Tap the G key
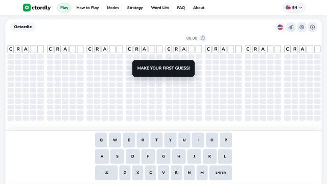 point(163,156)
